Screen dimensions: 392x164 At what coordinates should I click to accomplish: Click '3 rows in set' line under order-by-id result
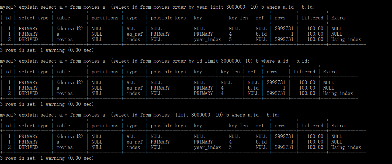(x=47, y=104)
